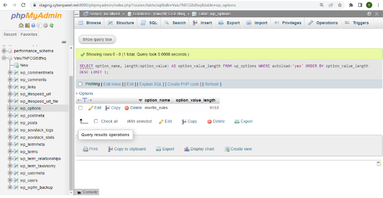The width and height of the screenshot is (383, 198).
Task: Open the Privileges tab
Action: [x=288, y=23]
